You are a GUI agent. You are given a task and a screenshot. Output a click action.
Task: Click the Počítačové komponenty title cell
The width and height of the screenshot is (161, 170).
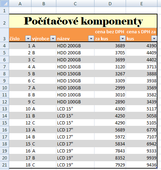[x=83, y=21]
